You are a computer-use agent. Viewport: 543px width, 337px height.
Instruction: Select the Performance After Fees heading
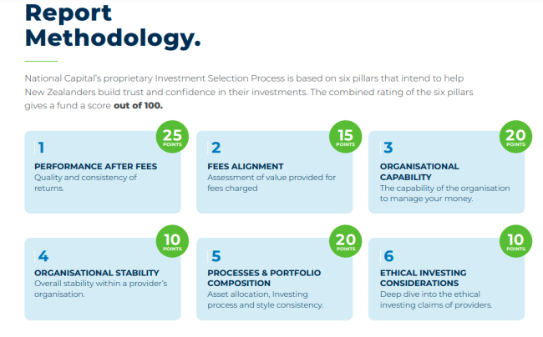point(95,166)
